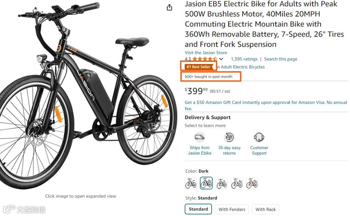The image size is (350, 216).
Task: Open the 1,395 ratings link
Action: coord(244,59)
